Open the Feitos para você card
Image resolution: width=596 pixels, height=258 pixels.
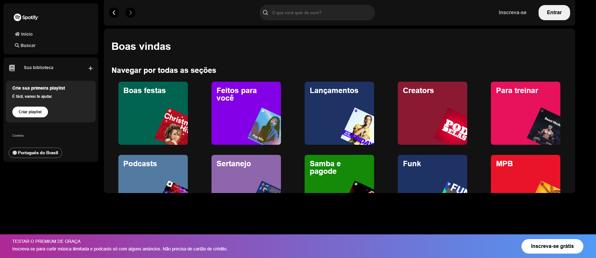pos(246,113)
